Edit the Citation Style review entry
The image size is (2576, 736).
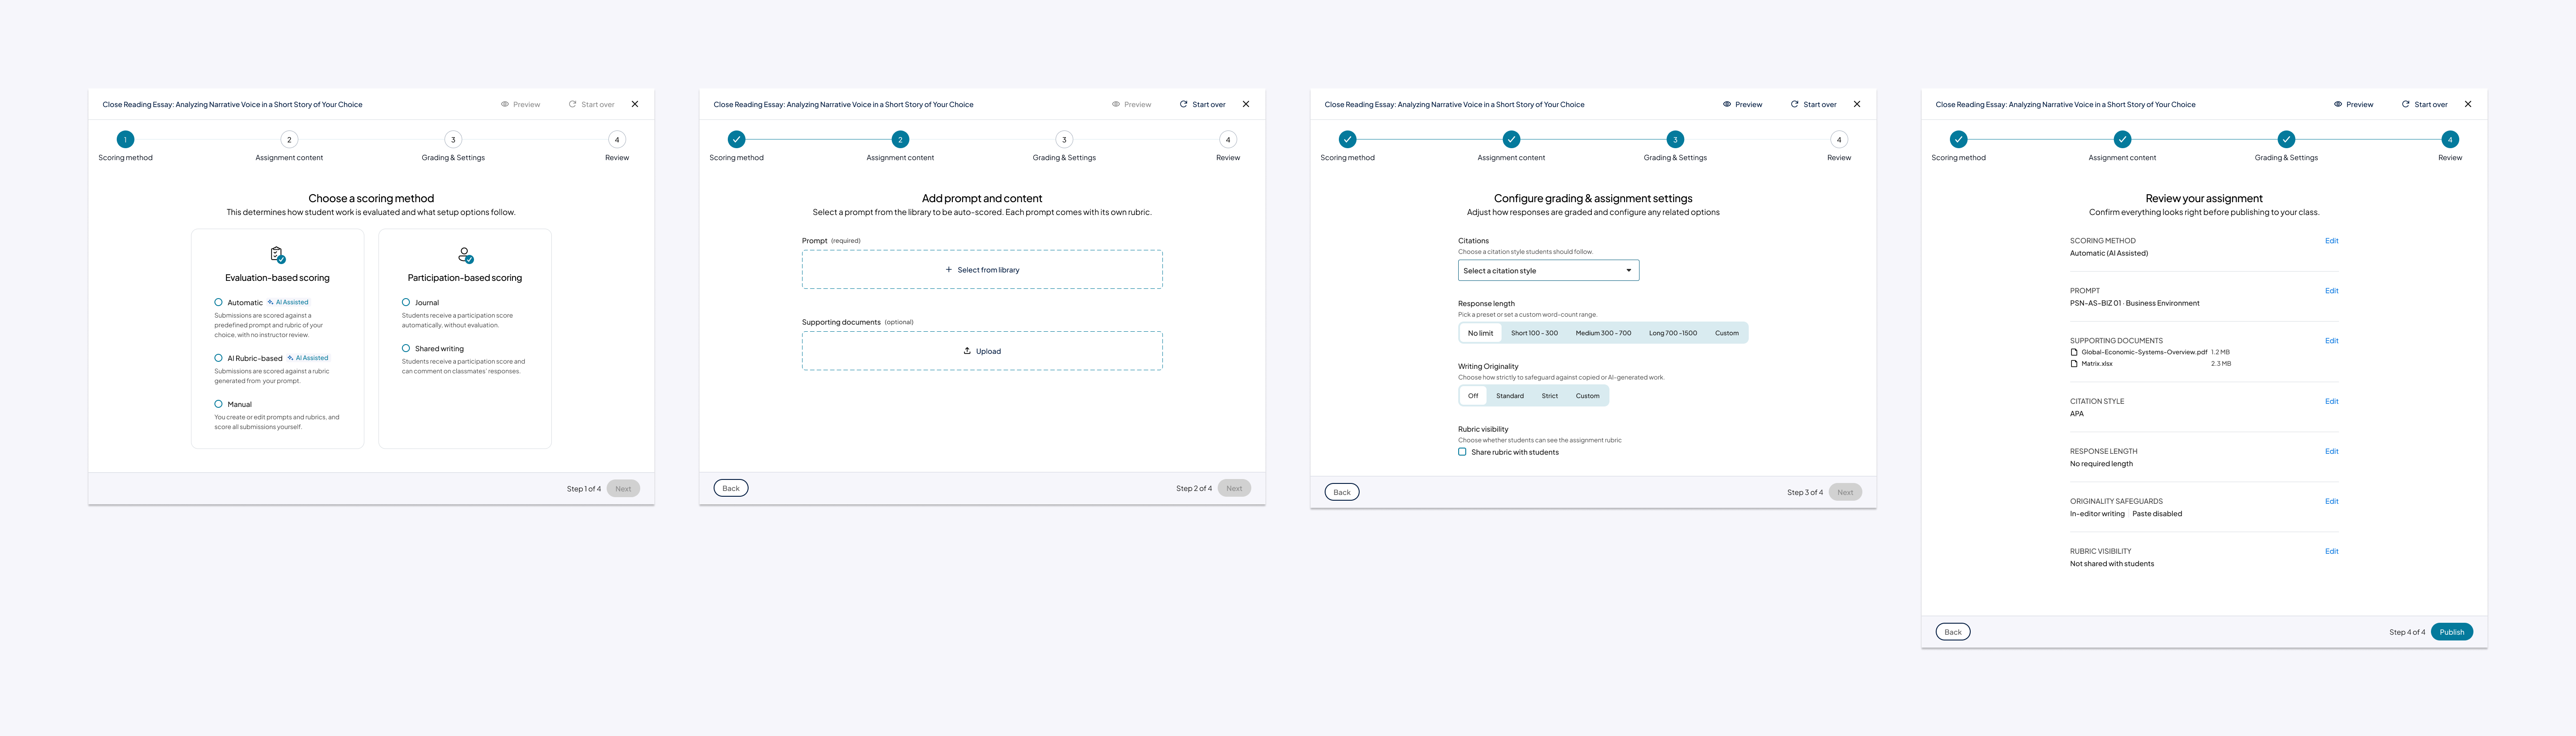tap(2331, 401)
